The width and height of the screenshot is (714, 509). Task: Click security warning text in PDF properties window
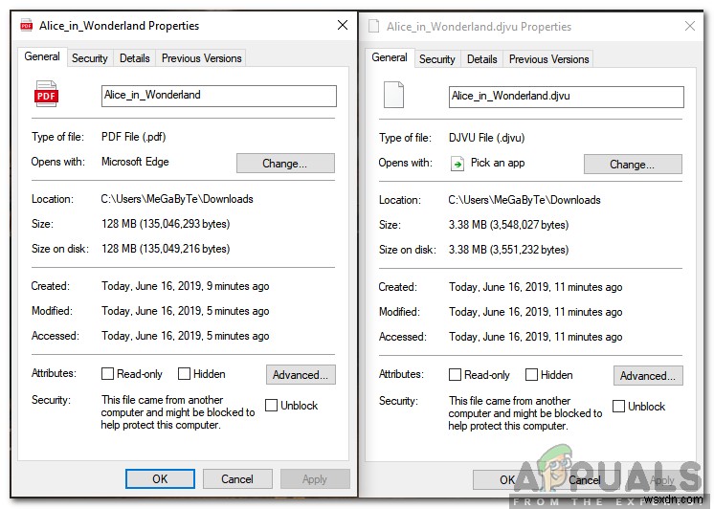(178, 412)
